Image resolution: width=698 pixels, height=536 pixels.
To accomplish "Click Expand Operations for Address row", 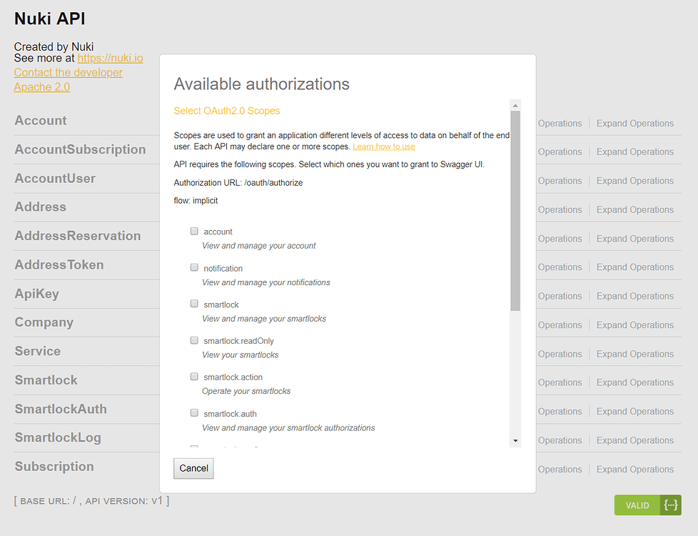I will pos(634,210).
